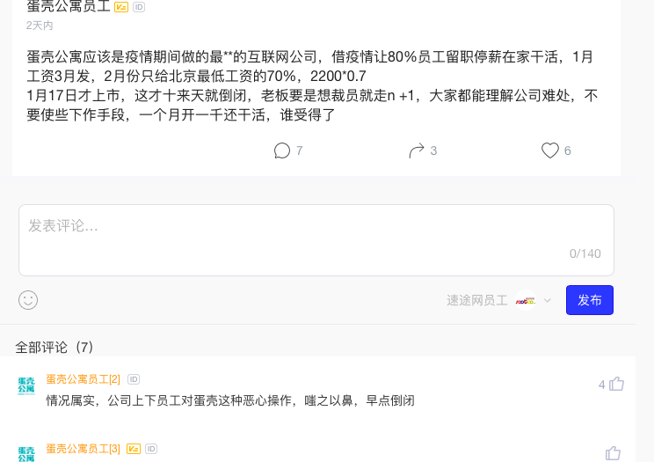Image resolution: width=654 pixels, height=462 pixels.
Task: Click the comment bubble icon on the post
Action: (282, 150)
